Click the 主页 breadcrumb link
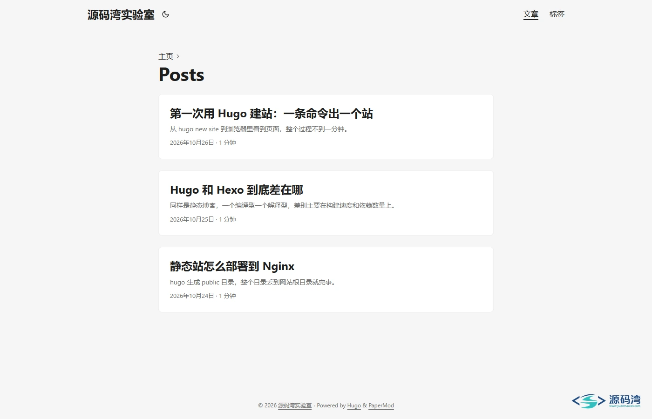652x419 pixels. tap(166, 56)
